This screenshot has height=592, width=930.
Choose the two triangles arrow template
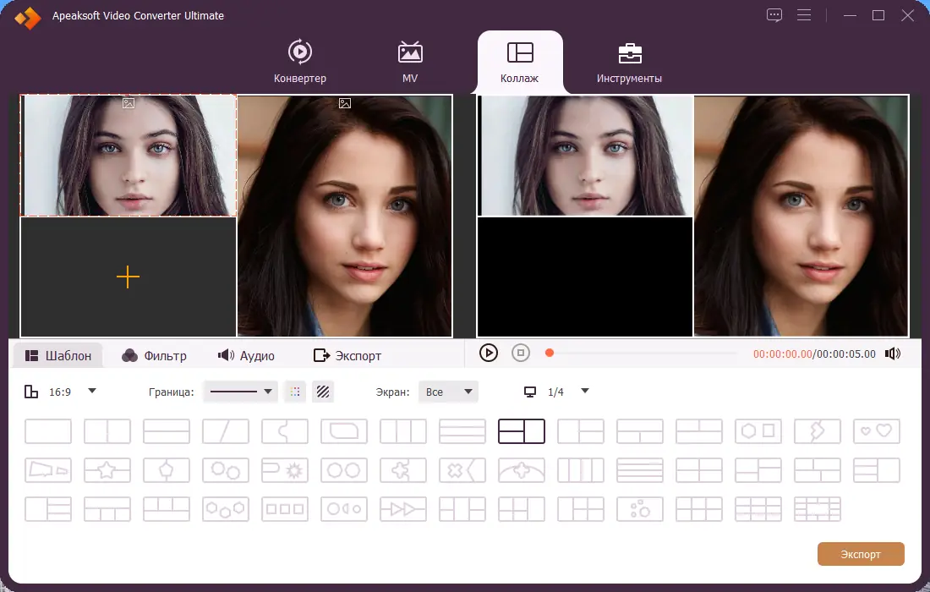(403, 509)
